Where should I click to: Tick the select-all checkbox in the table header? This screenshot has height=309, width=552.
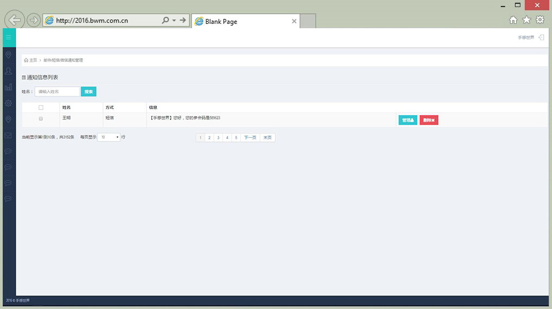click(x=41, y=107)
